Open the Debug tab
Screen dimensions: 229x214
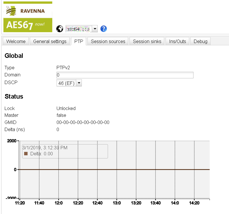pyautogui.click(x=200, y=41)
